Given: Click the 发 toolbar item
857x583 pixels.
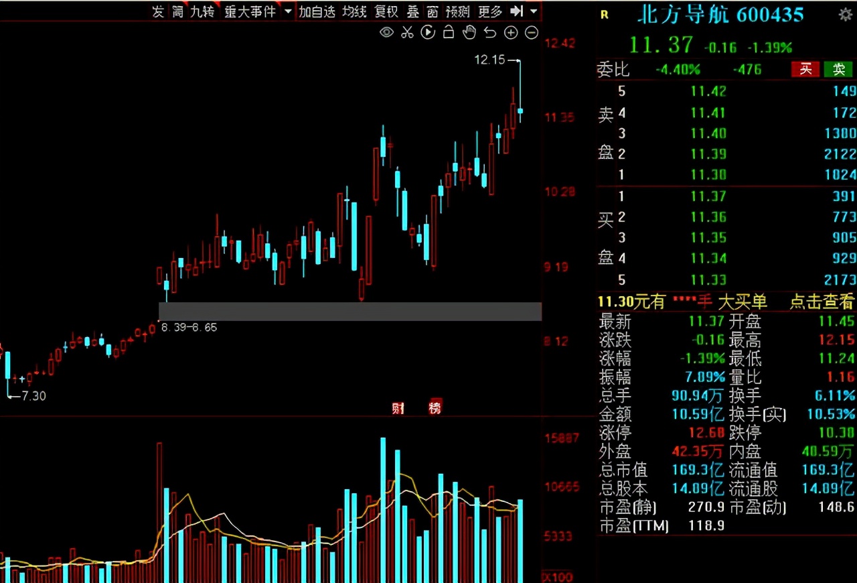Looking at the screenshot, I should click(158, 11).
